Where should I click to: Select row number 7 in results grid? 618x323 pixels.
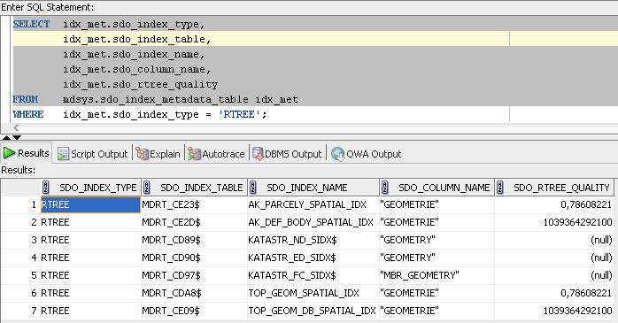[20, 311]
